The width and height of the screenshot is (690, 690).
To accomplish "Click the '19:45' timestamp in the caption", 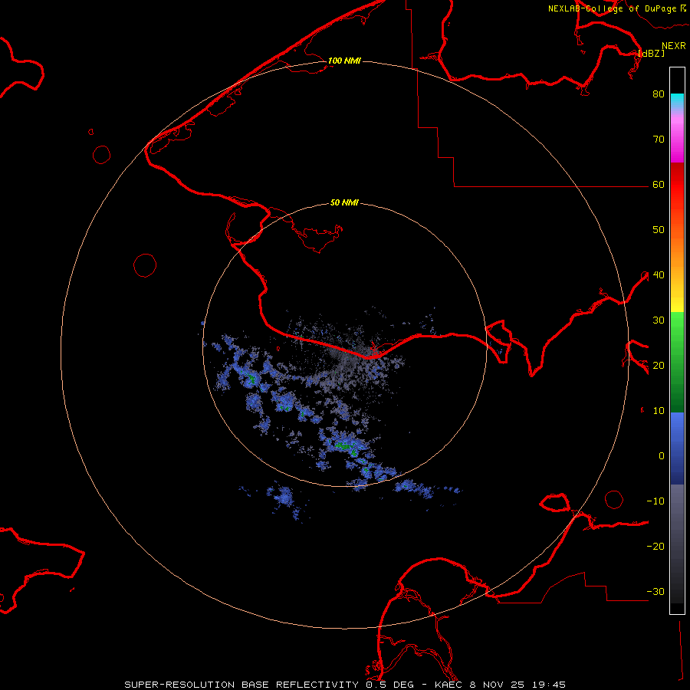I will point(548,685).
